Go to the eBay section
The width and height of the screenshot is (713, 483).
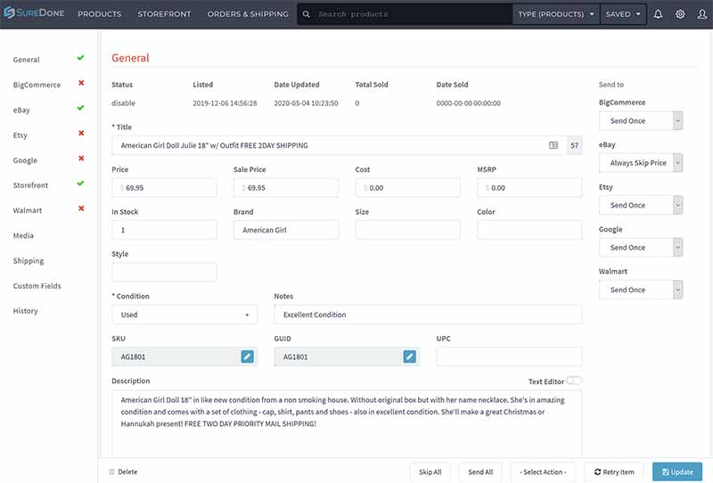[21, 111]
